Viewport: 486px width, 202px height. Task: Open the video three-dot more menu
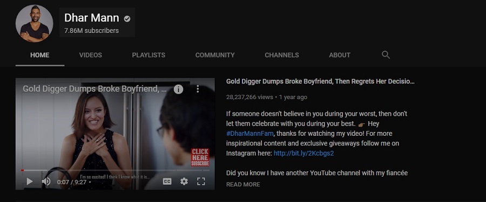[x=198, y=89]
